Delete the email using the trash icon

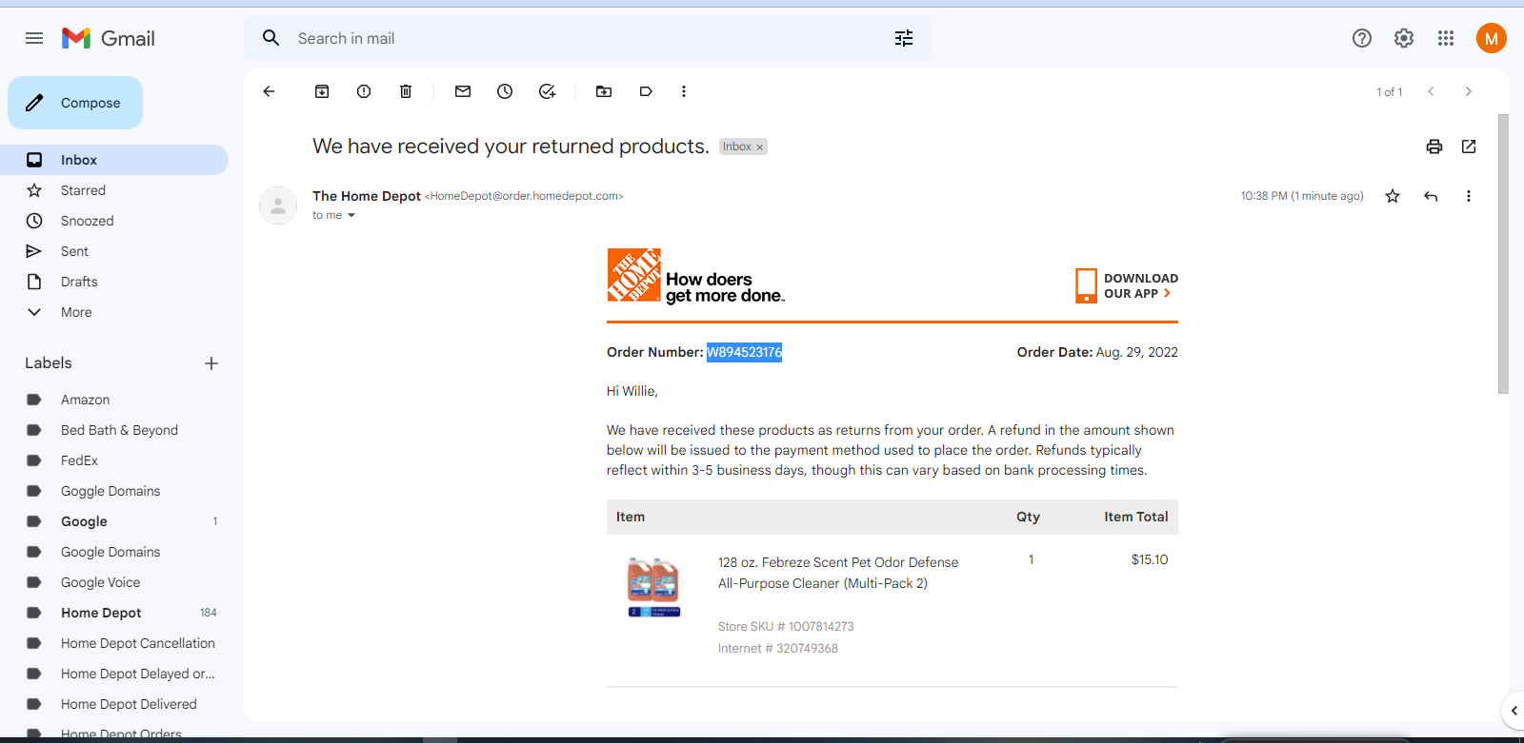(406, 91)
